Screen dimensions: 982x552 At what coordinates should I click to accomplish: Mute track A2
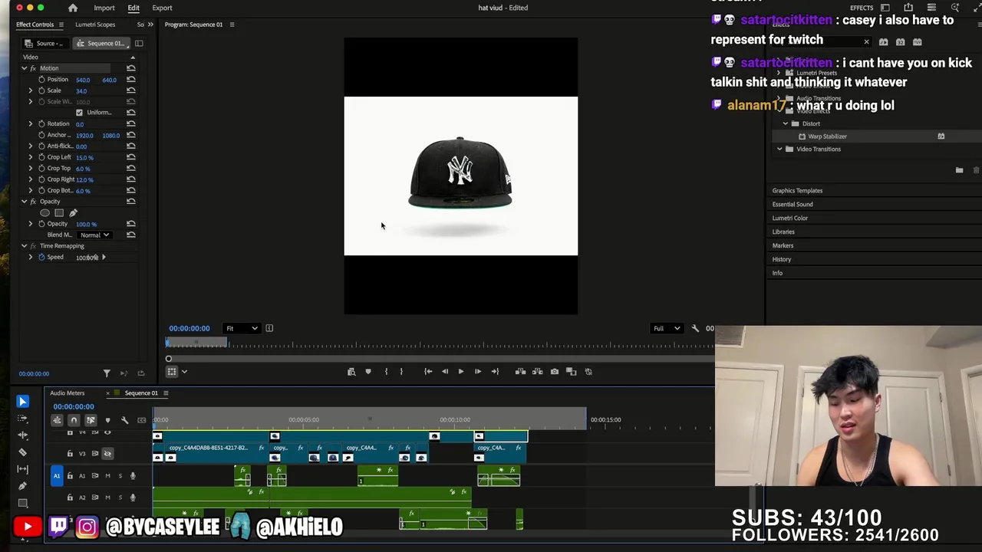point(107,498)
